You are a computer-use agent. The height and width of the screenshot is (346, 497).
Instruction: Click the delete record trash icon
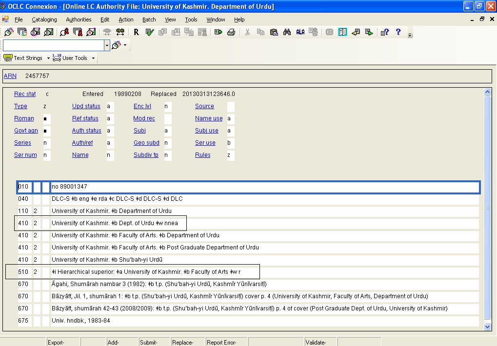pos(314,32)
